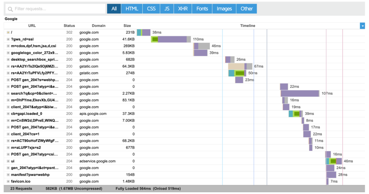The image size is (369, 194).
Task: Click the Domain column header
Action: tap(99, 26)
